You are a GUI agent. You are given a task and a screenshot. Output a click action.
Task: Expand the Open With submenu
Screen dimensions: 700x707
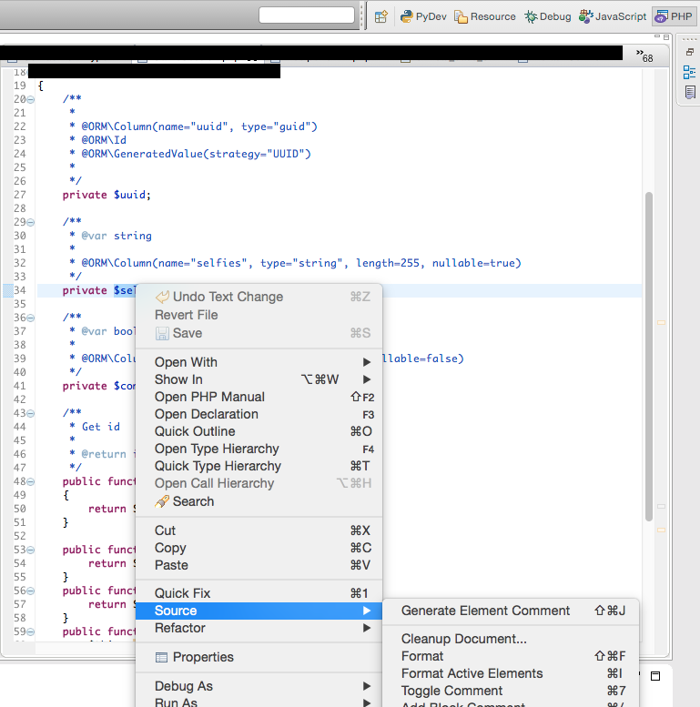(x=259, y=362)
